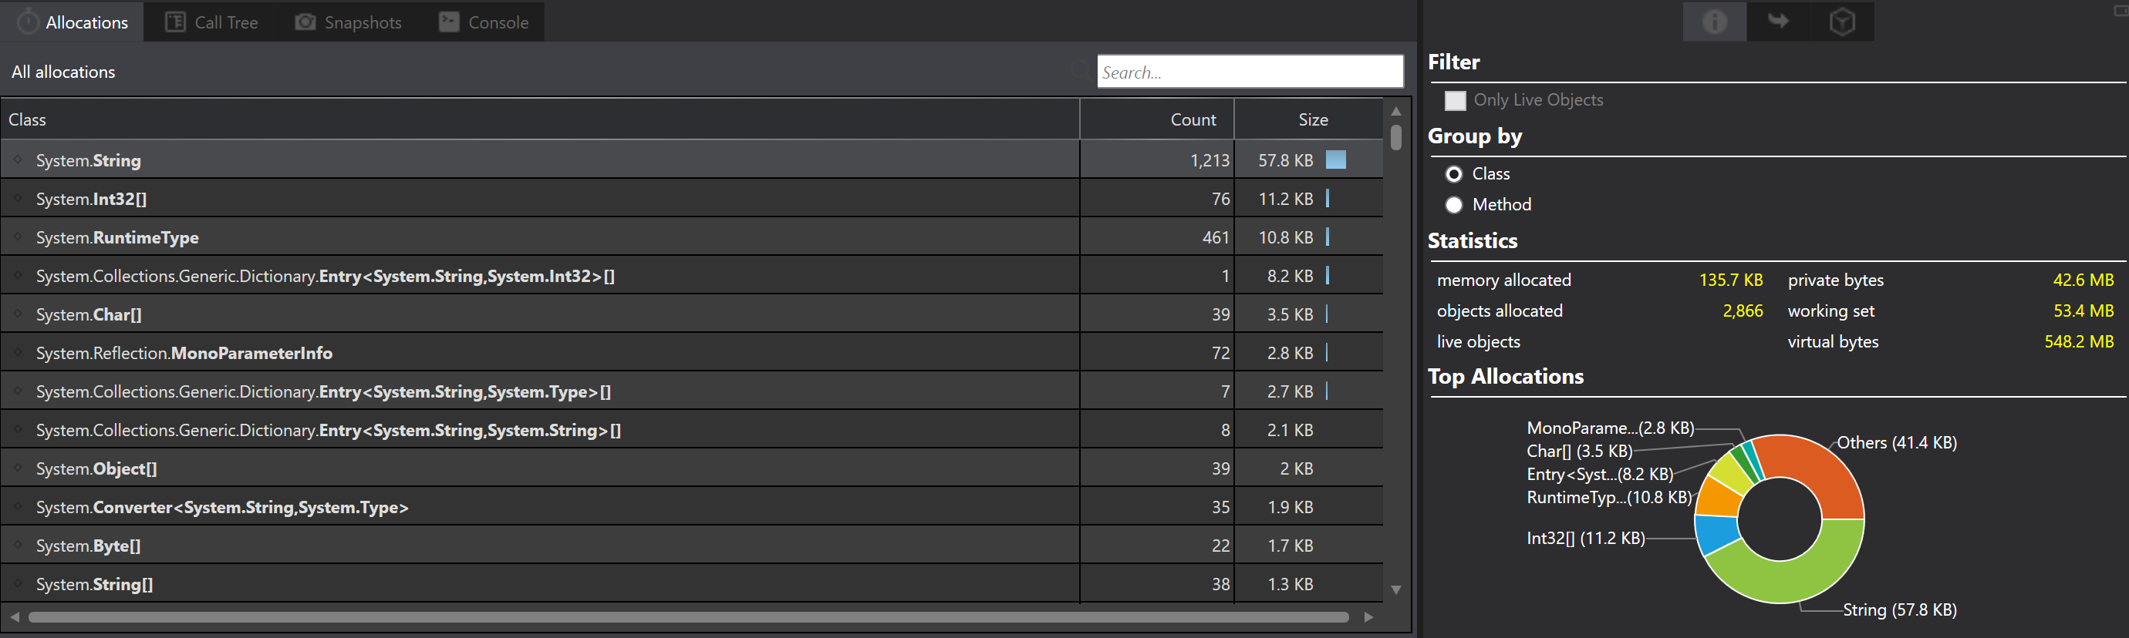Click the arrow icon in right panel

[x=1778, y=22]
